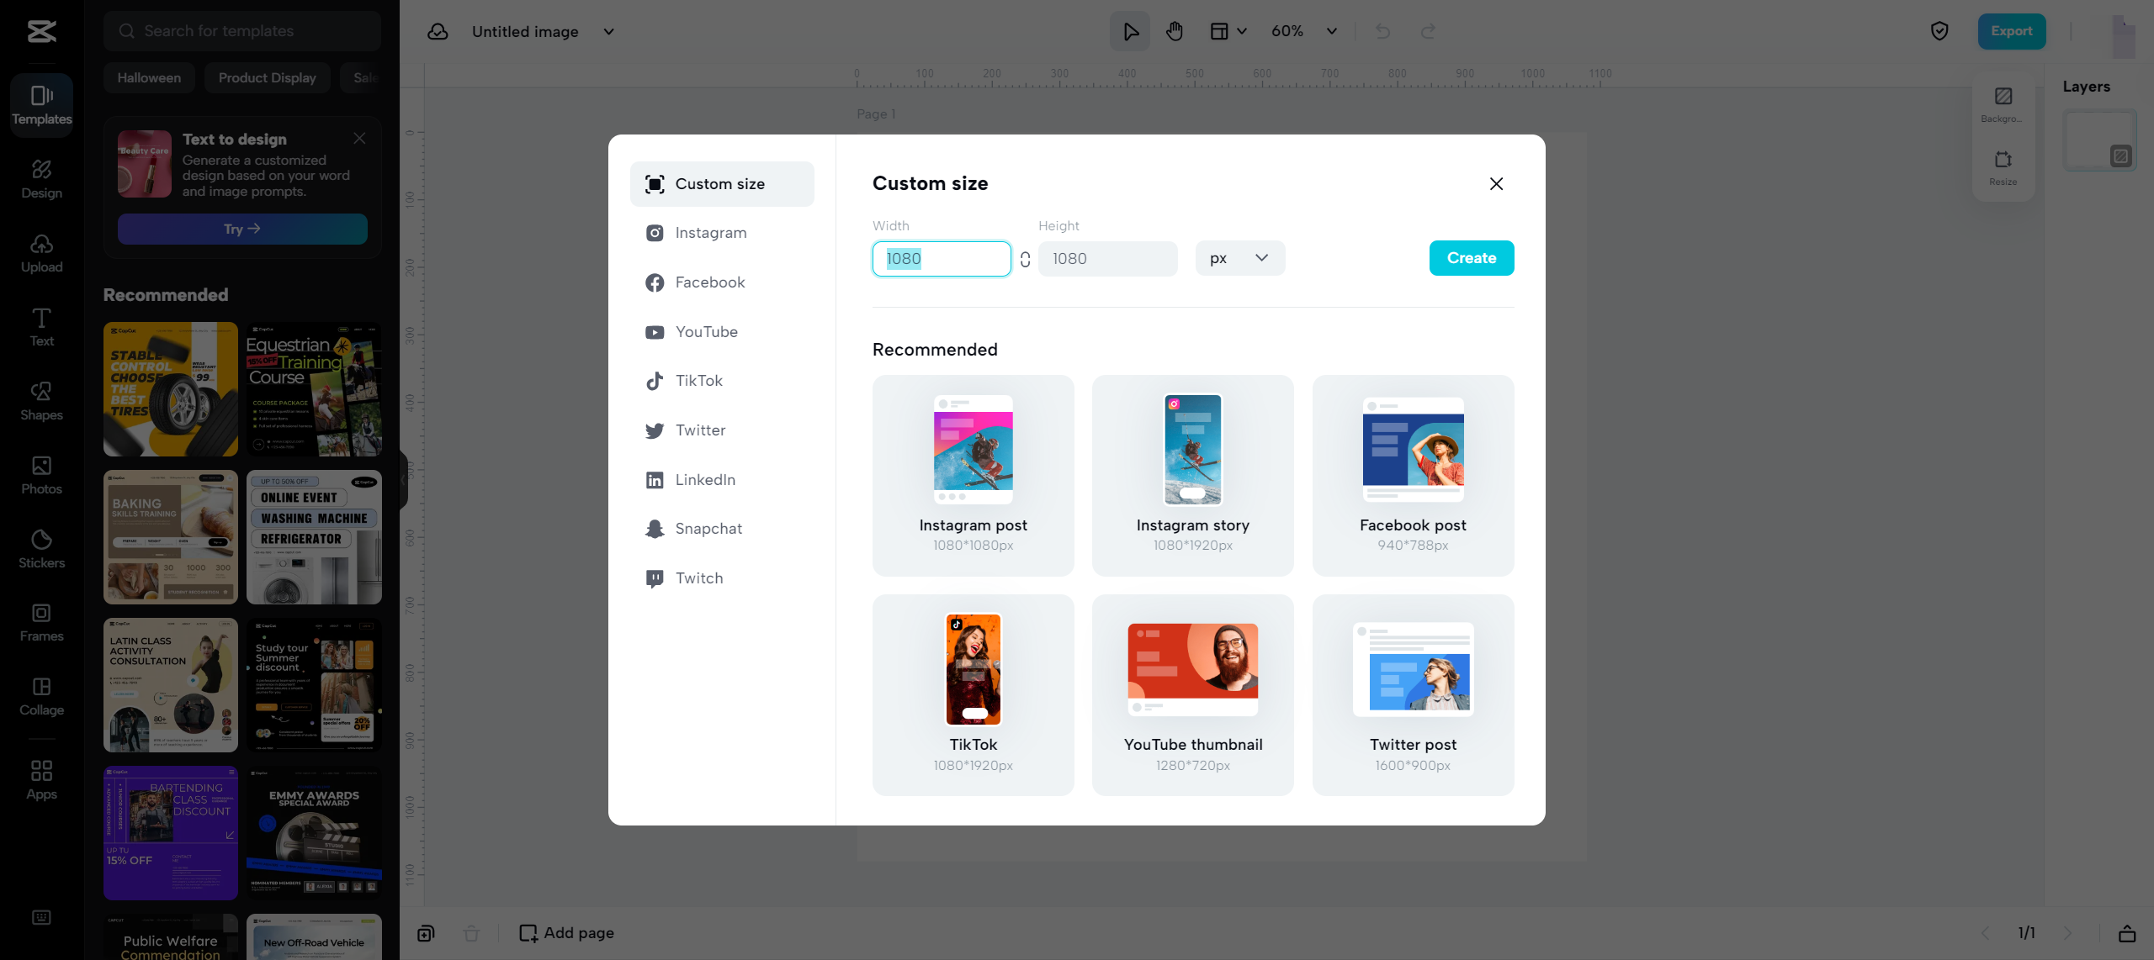Click the Create button

pos(1471,258)
